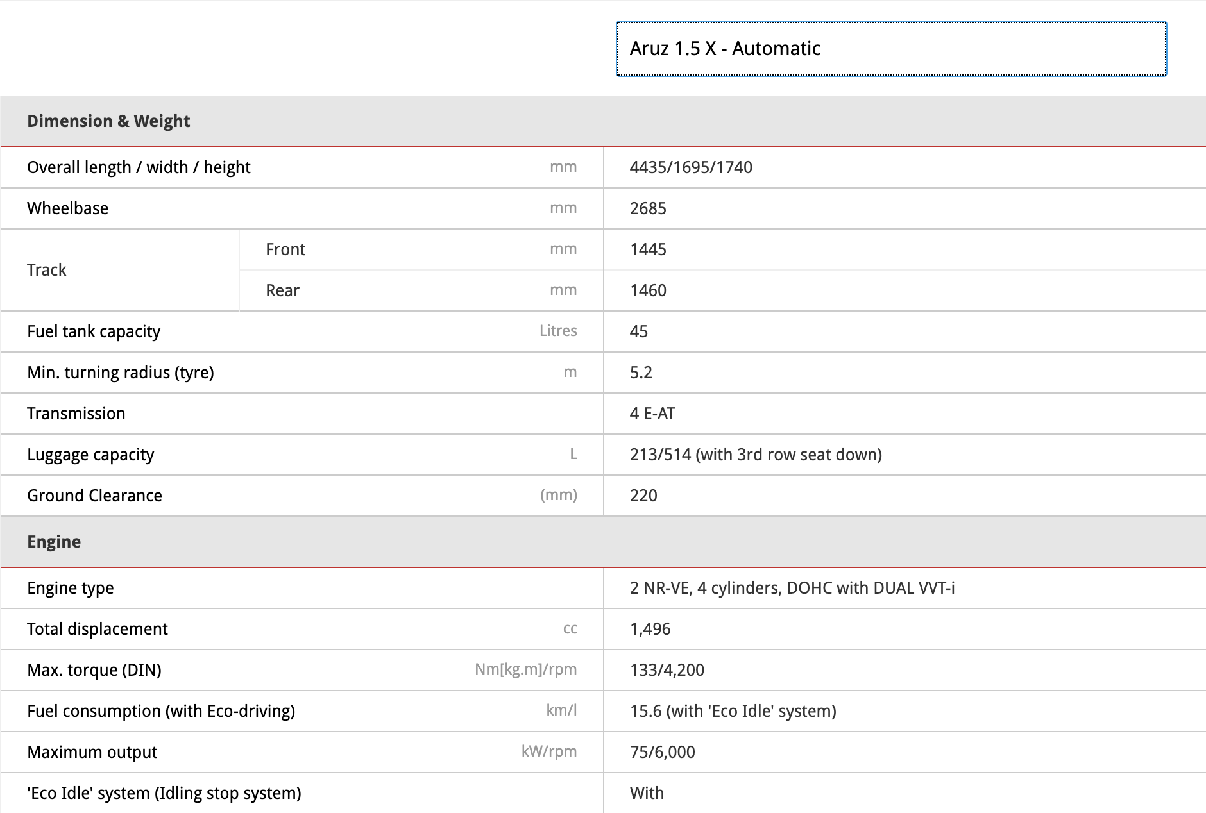Image resolution: width=1206 pixels, height=813 pixels.
Task: Click the Total displacement value 1,496
Action: [x=650, y=629]
